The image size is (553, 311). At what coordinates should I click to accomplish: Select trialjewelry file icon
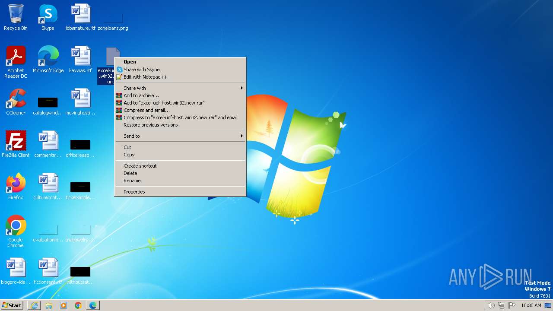click(80, 233)
